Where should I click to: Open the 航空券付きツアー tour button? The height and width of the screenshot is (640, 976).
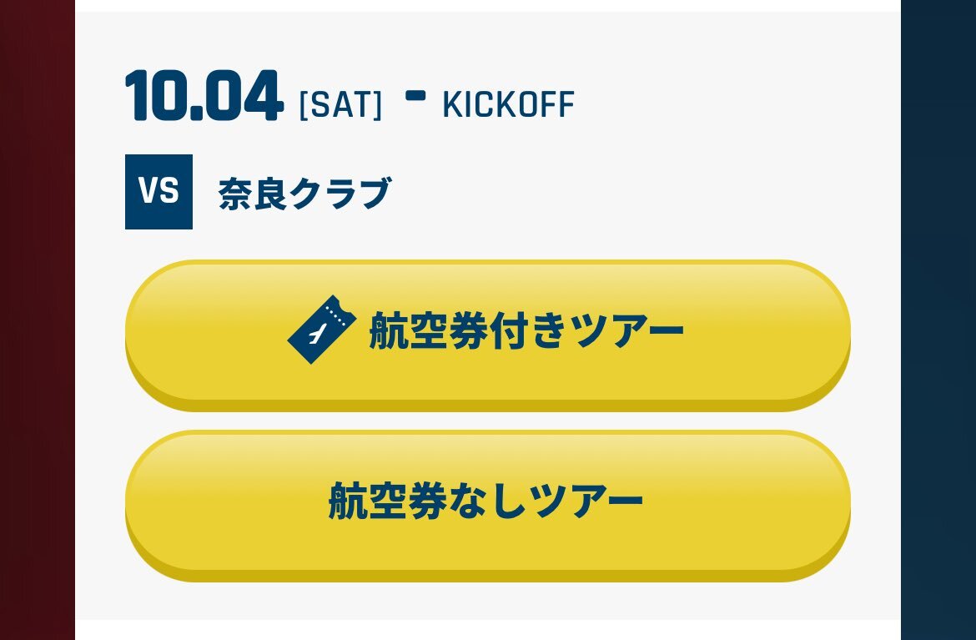point(487,335)
